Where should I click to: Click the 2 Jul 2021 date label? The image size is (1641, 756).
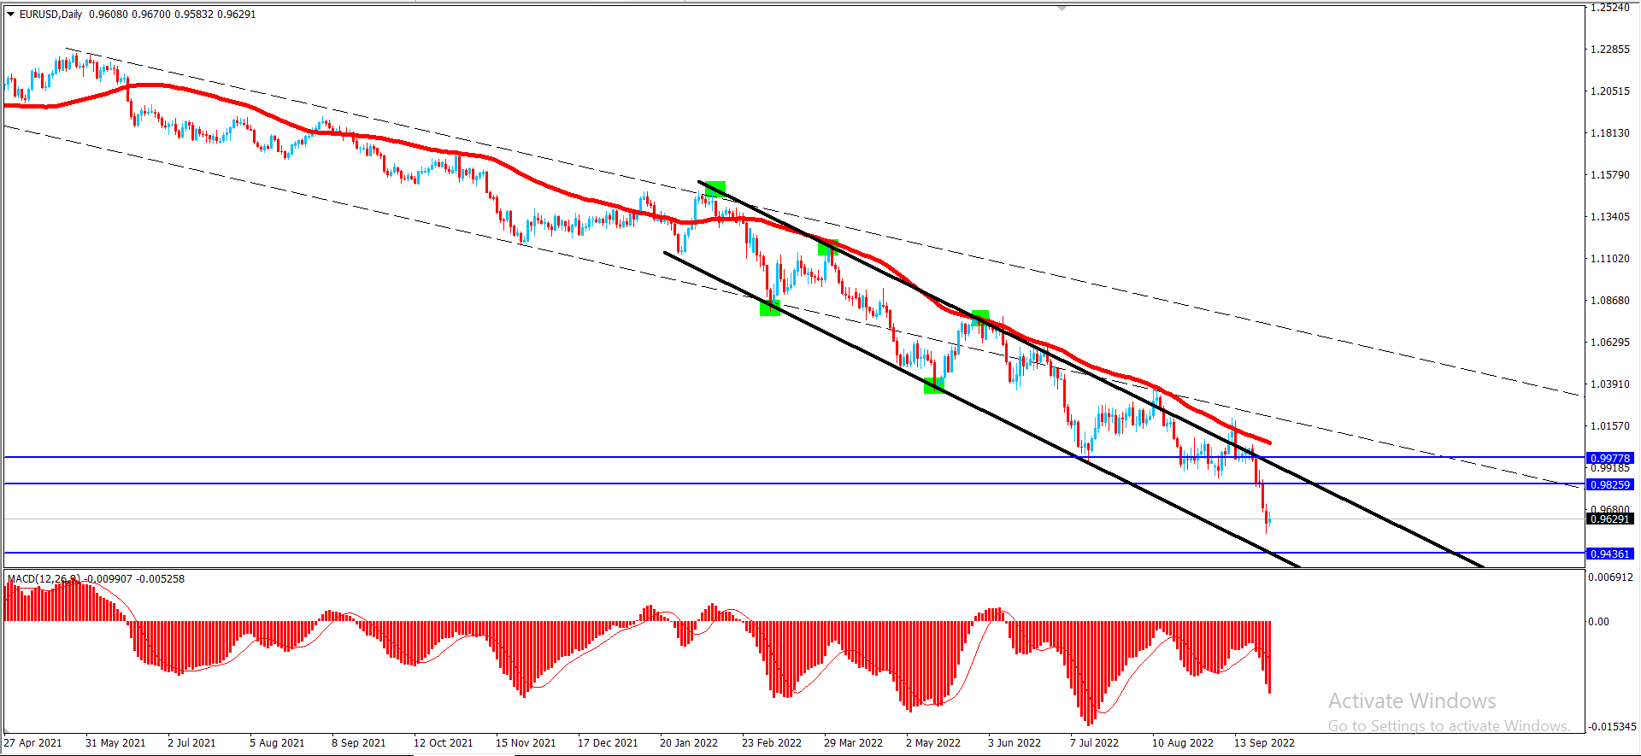coord(191,742)
